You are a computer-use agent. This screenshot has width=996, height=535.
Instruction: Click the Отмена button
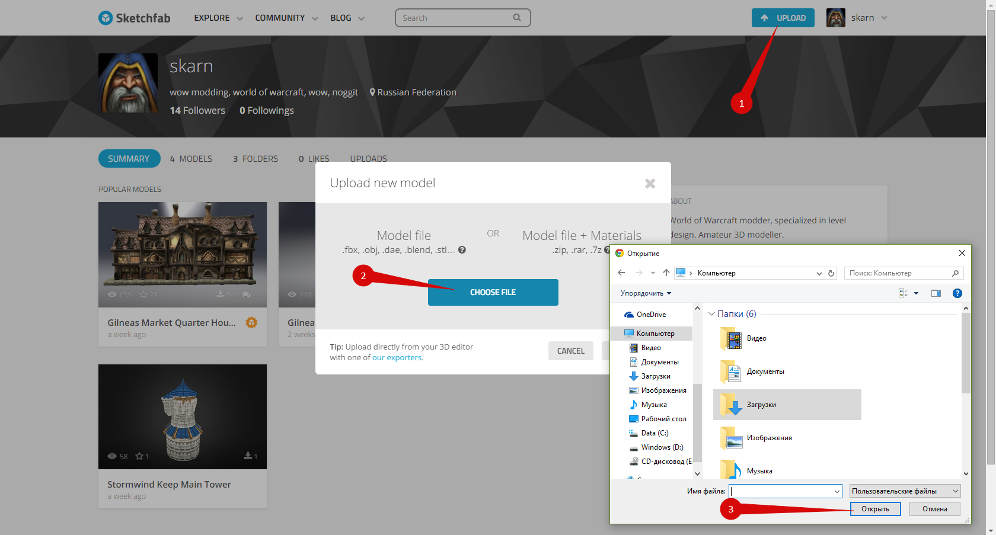(x=935, y=509)
